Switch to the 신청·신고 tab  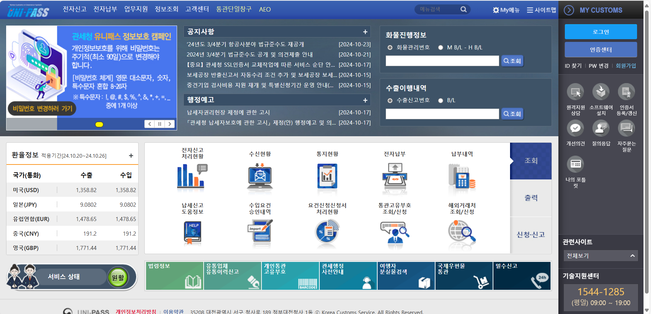point(531,235)
